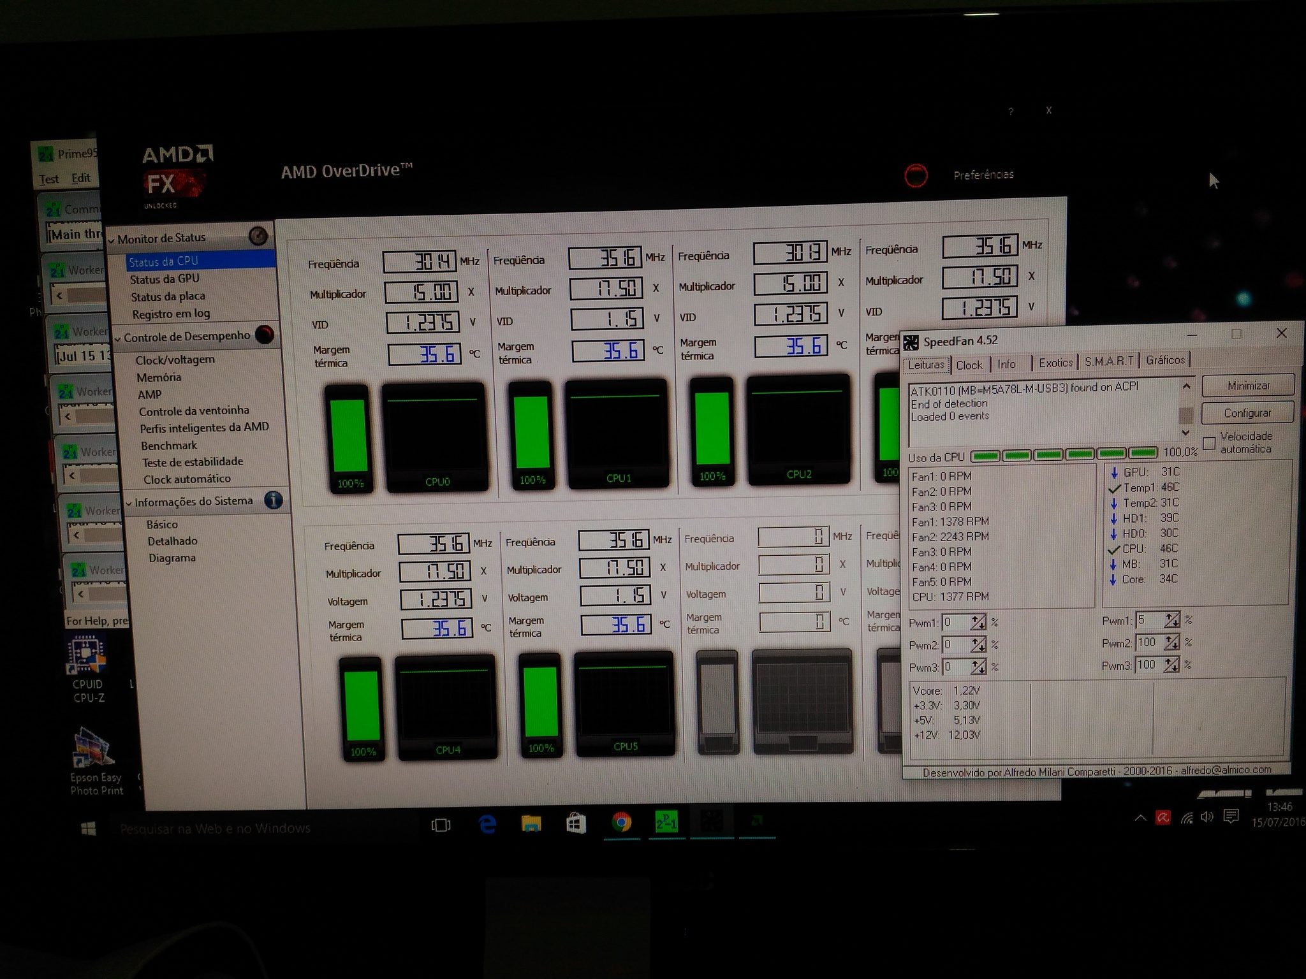Click the SpeedFan log scroll down arrow
1306x979 pixels.
[x=1186, y=433]
